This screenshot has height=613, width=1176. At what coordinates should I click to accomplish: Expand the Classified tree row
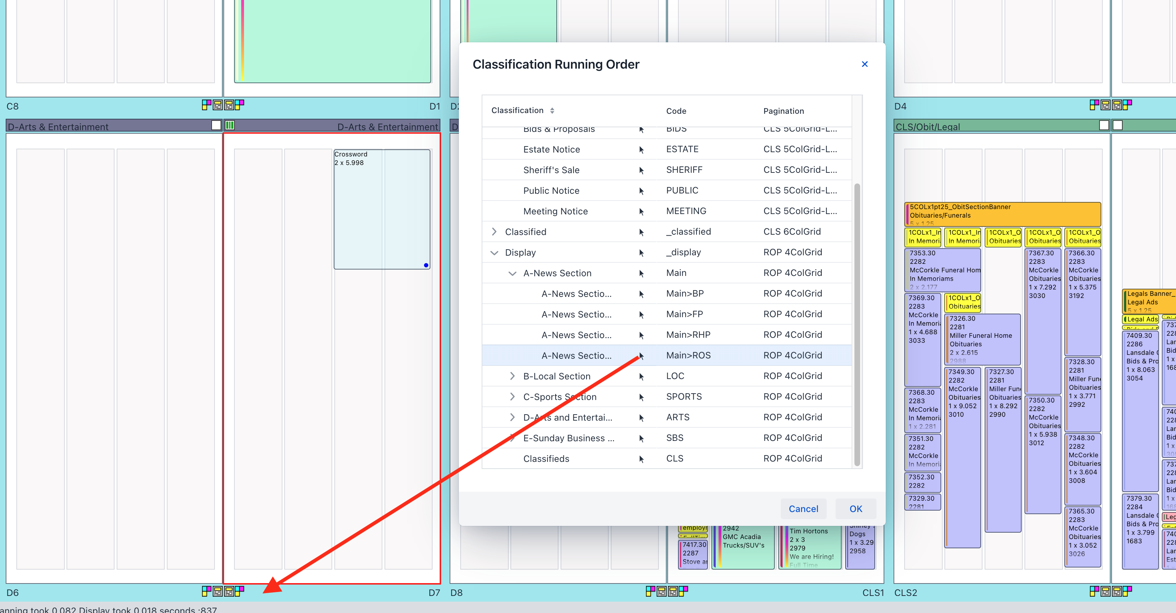(494, 232)
